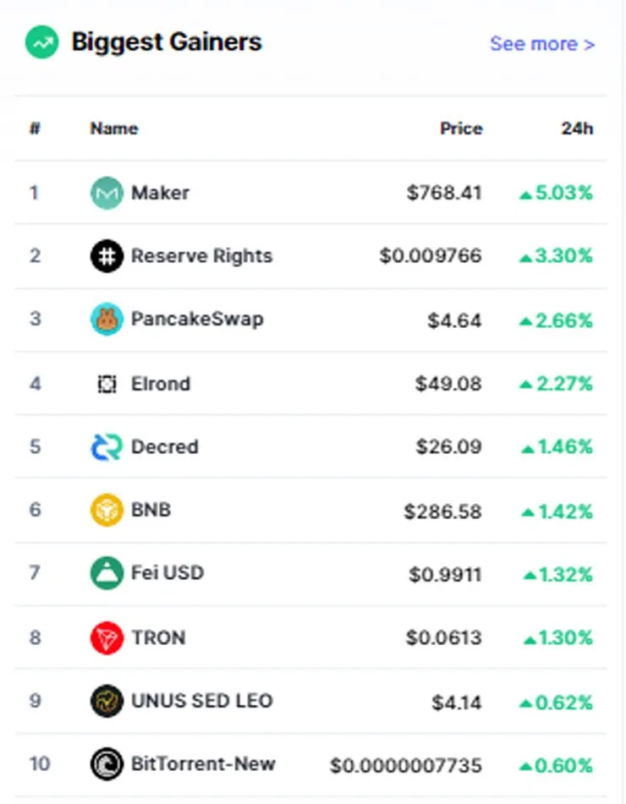Open the See more link

click(x=542, y=44)
